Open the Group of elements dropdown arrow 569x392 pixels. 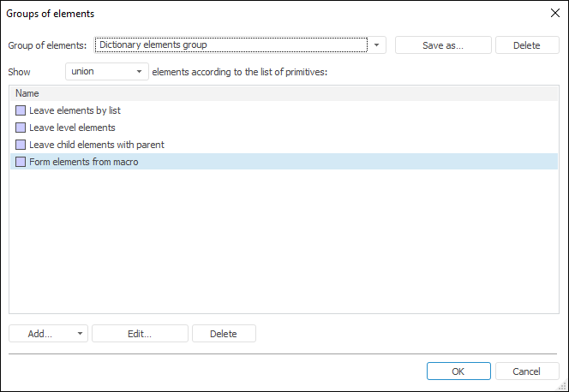376,45
